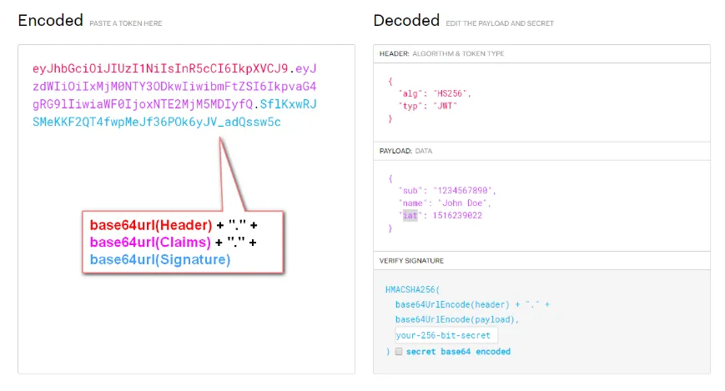Click the Decoded section heading
Image resolution: width=725 pixels, height=391 pixels.
tap(406, 21)
